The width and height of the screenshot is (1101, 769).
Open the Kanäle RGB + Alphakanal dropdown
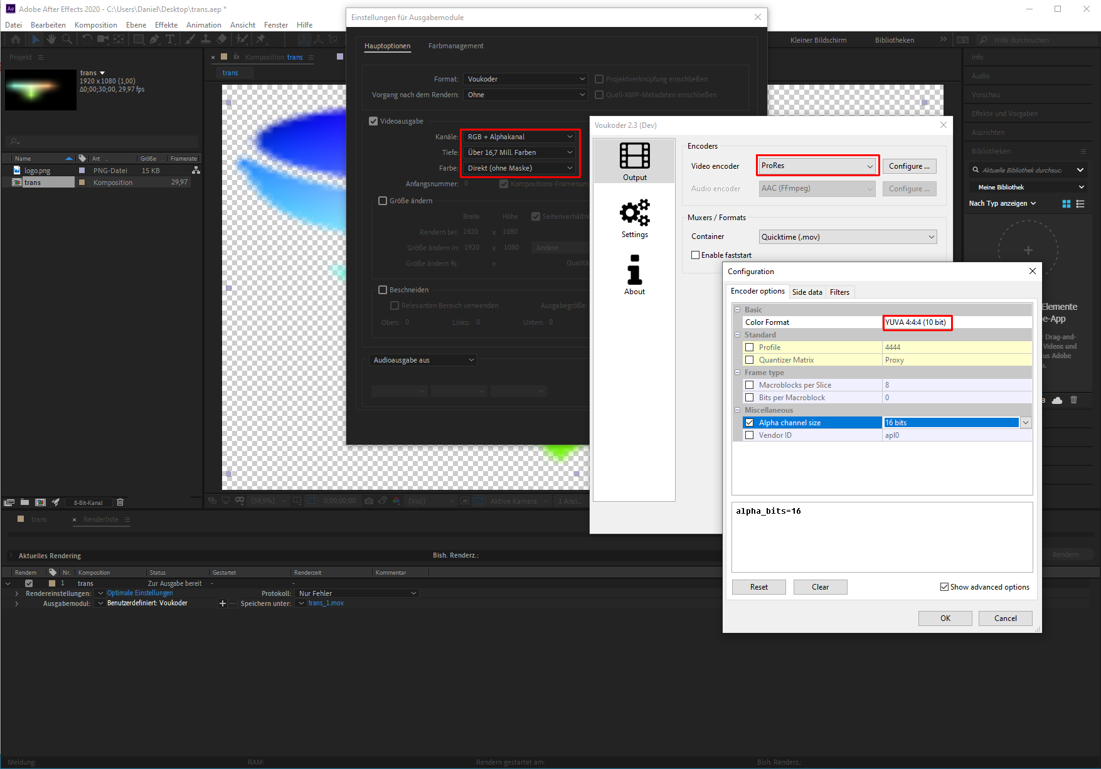point(519,137)
